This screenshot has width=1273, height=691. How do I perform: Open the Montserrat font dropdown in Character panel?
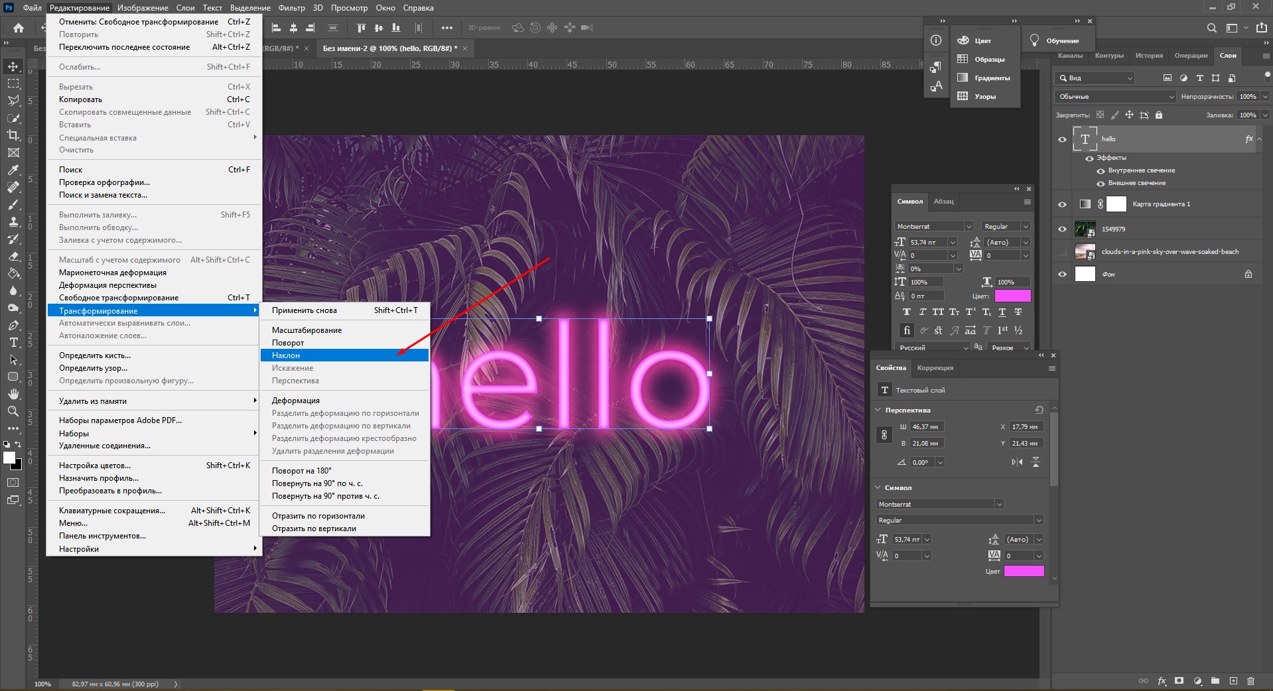(x=969, y=226)
